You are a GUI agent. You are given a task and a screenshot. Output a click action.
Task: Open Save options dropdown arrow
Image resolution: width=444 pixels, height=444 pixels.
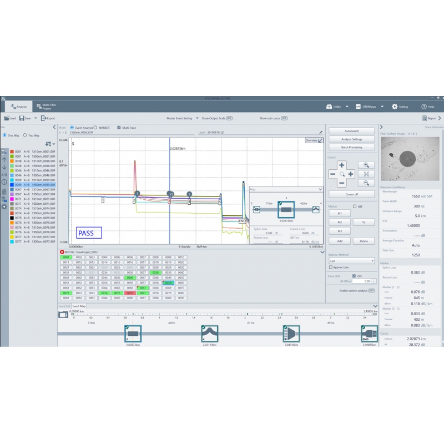[36, 118]
